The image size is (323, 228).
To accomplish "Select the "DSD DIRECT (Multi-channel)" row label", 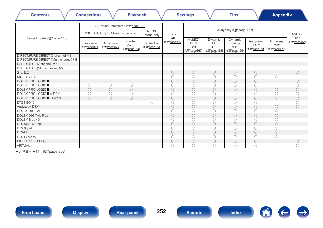I will [40, 68].
